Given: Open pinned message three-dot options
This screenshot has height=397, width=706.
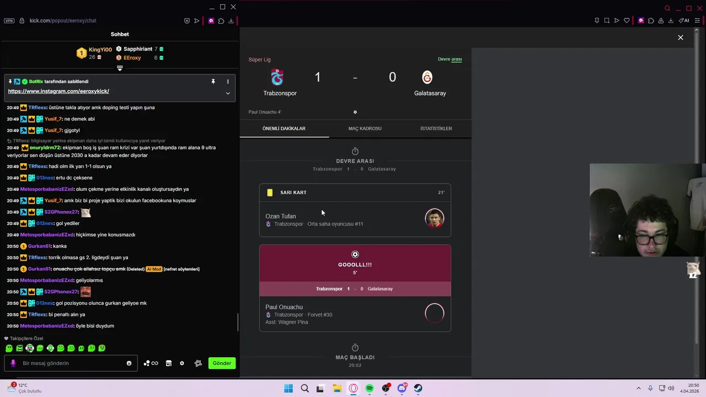Looking at the screenshot, I should 228,82.
